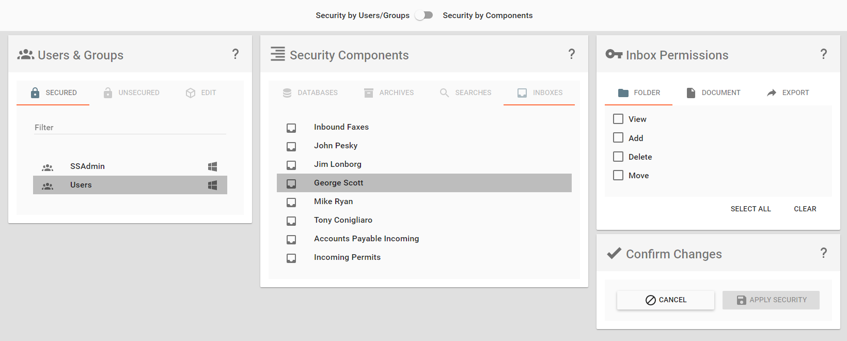Open the Databases tab
This screenshot has height=341, width=847.
click(x=310, y=93)
